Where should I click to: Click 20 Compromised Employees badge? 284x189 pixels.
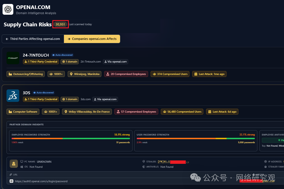pyautogui.click(x=126, y=74)
